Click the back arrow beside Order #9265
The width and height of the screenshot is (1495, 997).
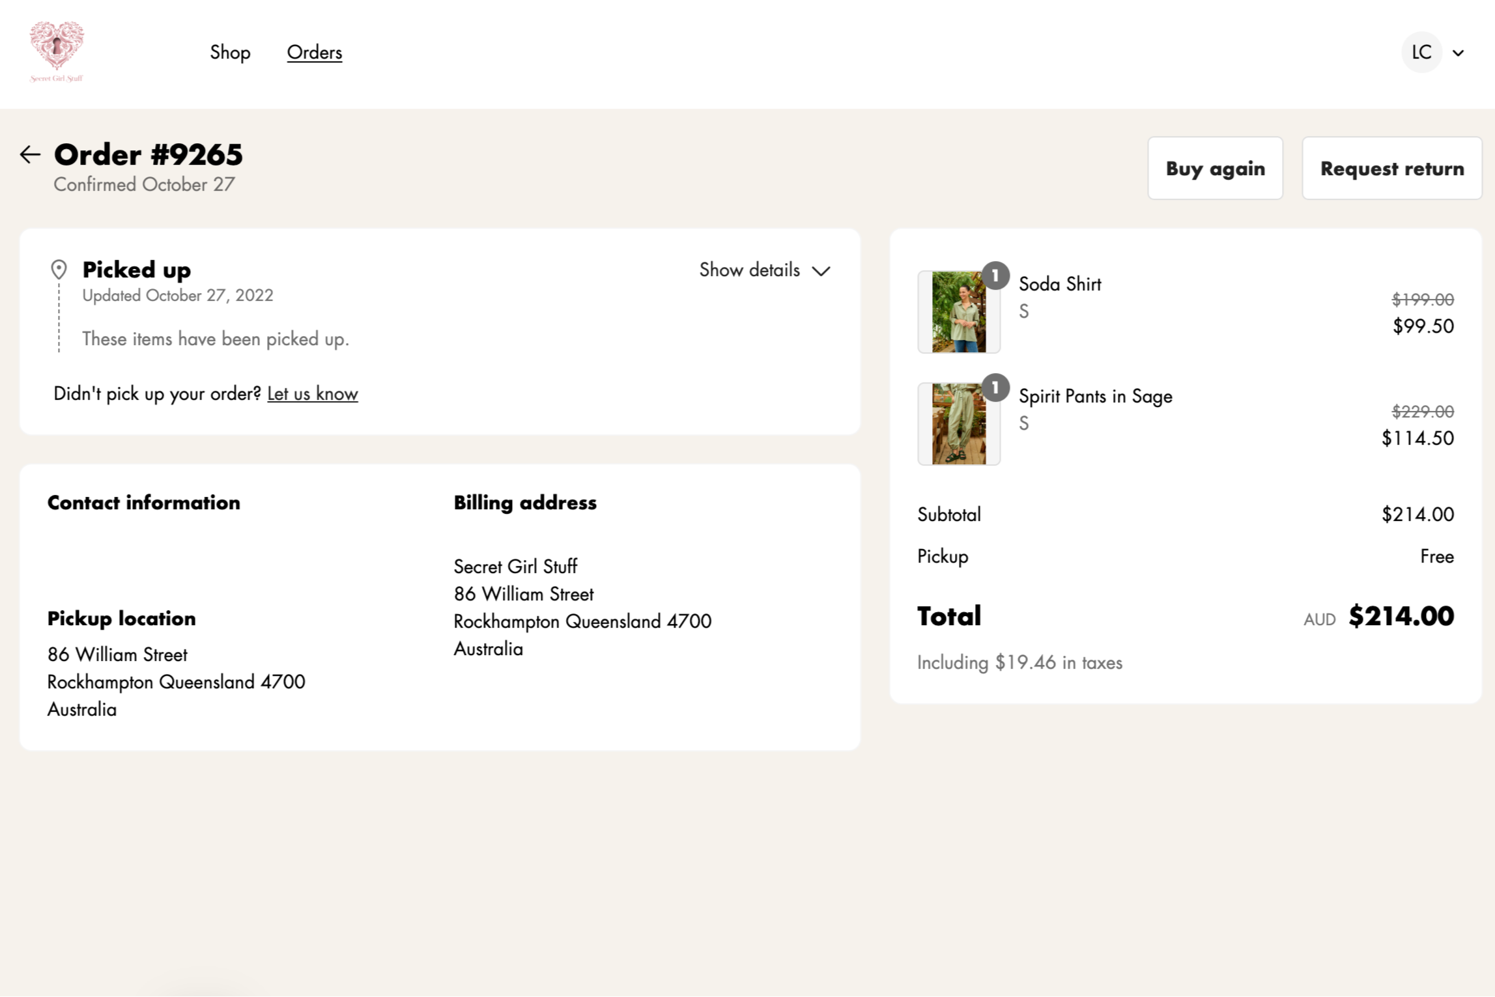coord(30,154)
